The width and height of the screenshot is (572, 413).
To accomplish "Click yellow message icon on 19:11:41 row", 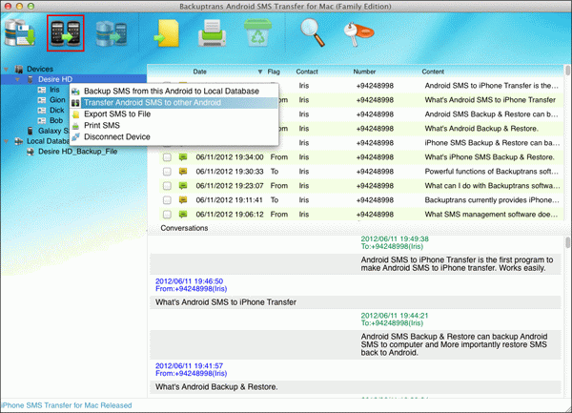I will [183, 200].
